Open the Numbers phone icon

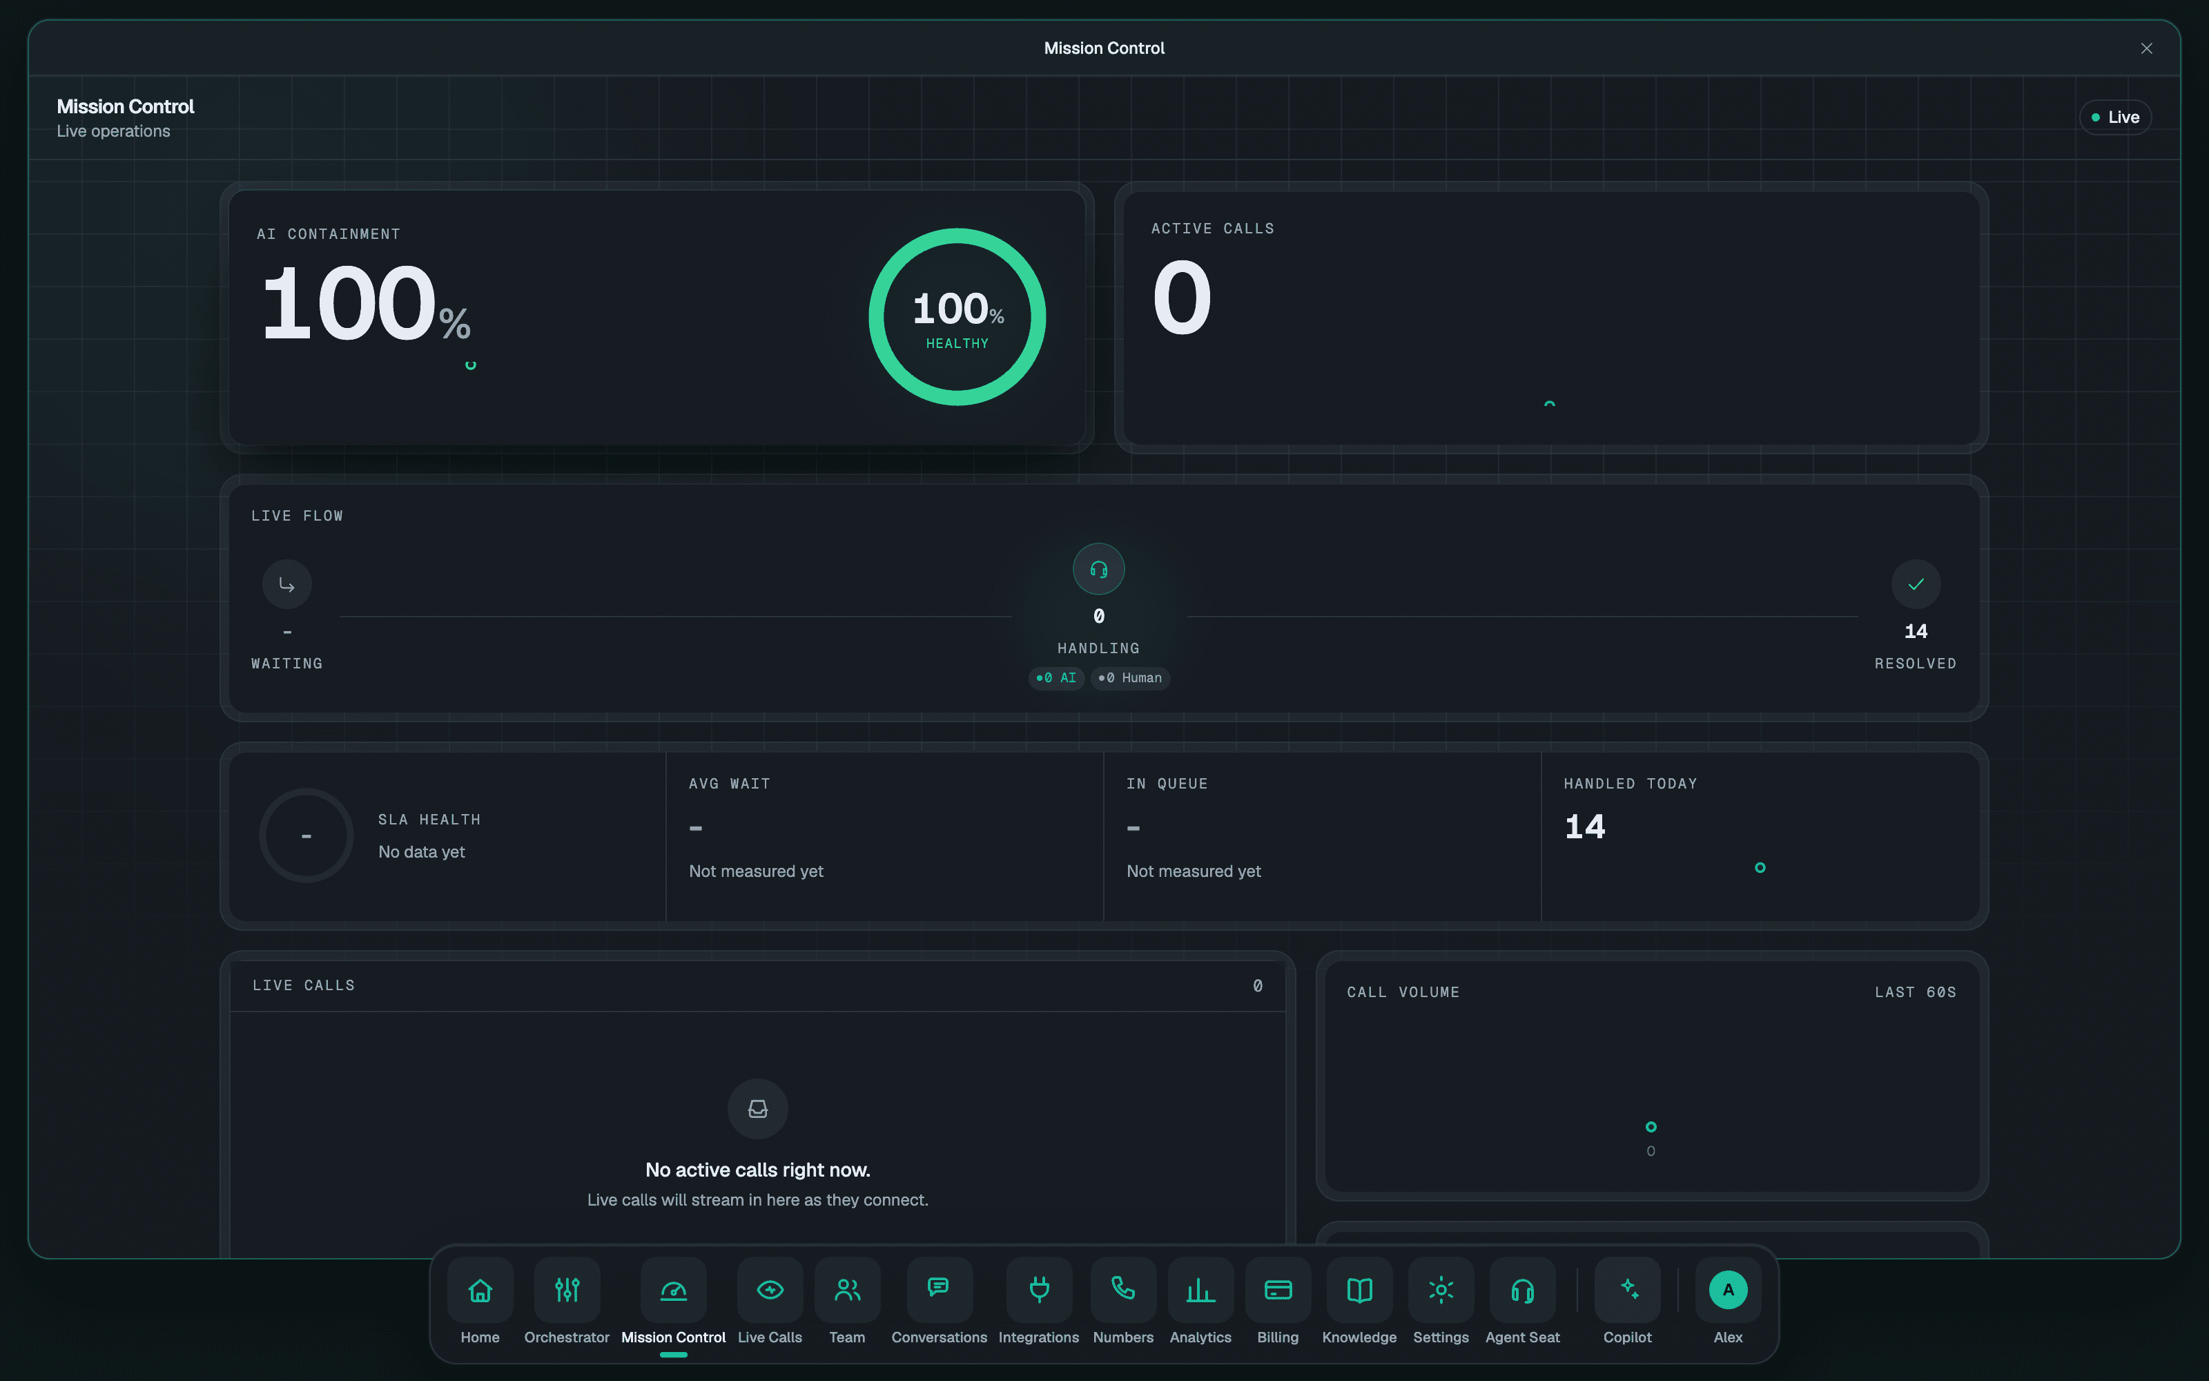[x=1122, y=1288]
